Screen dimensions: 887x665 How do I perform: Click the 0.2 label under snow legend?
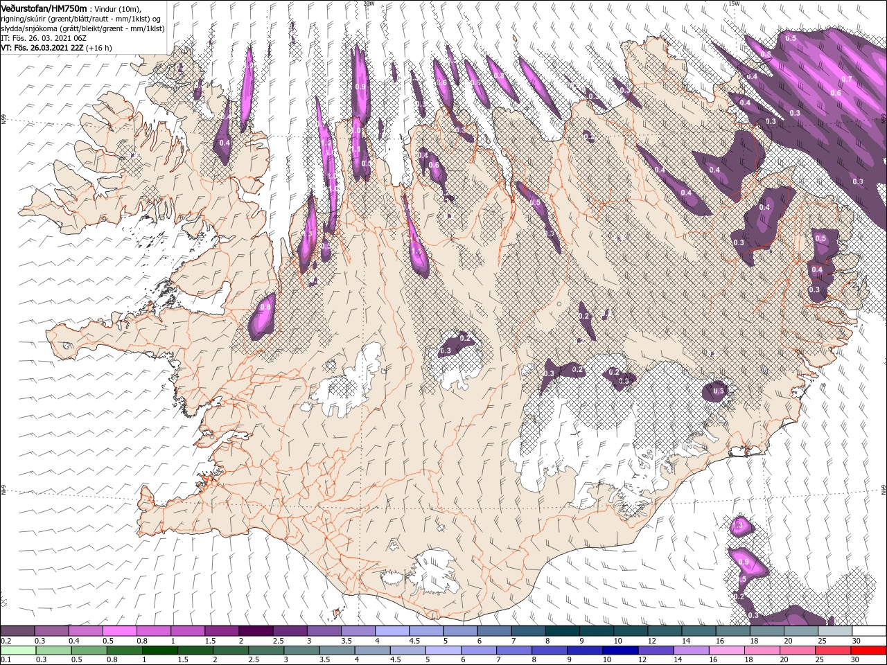[6, 641]
